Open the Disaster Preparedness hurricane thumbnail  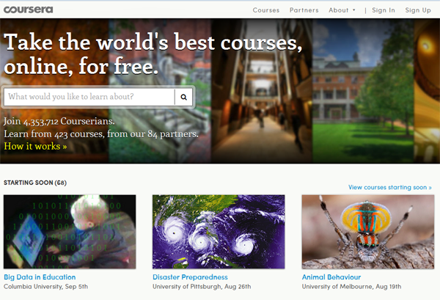(x=219, y=232)
